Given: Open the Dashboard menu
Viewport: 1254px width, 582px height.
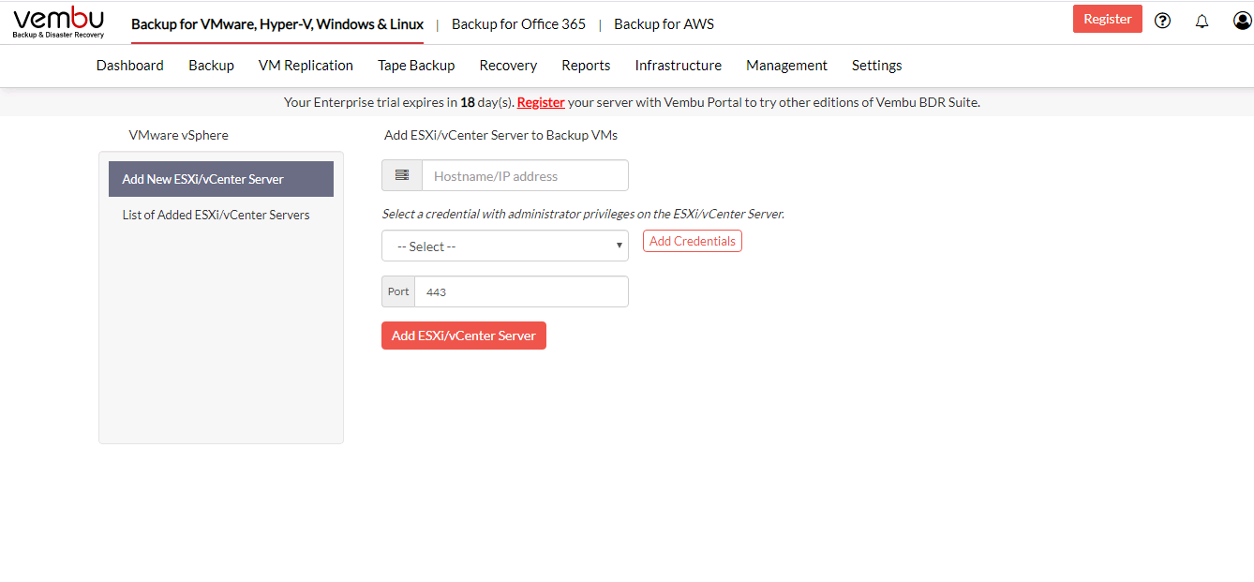Looking at the screenshot, I should pyautogui.click(x=130, y=66).
